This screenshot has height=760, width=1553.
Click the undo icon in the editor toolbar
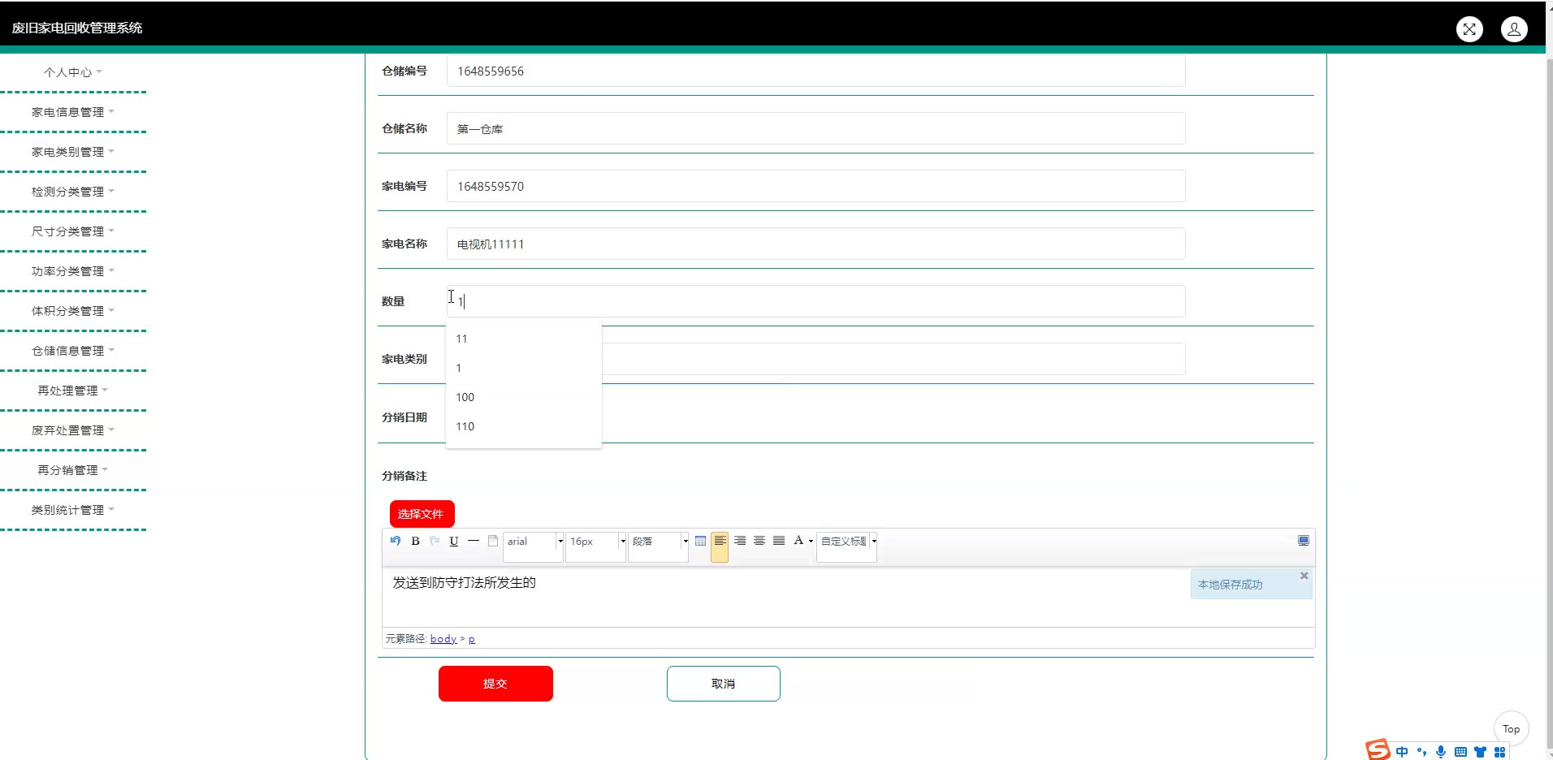pos(396,541)
